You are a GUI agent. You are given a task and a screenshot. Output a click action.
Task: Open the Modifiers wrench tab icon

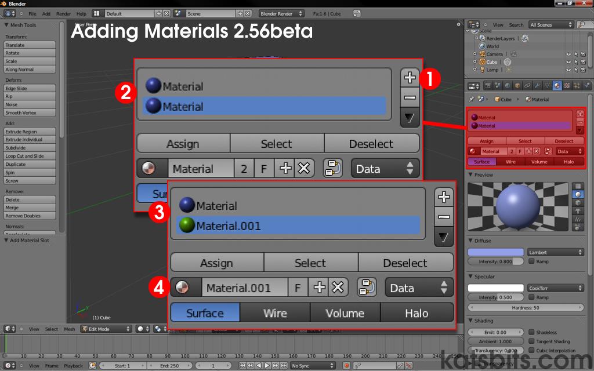tap(537, 86)
